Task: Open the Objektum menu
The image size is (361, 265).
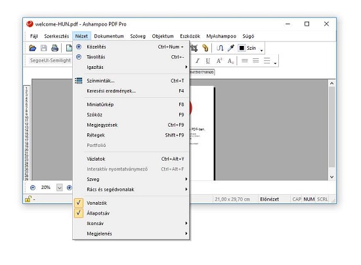Action: point(163,36)
